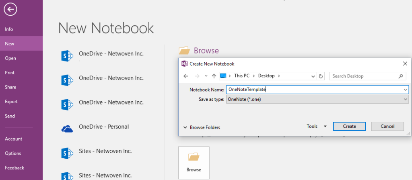Screen dimensions: 412x180
Task: Click the dialog's back navigation arrow
Action: [186, 76]
